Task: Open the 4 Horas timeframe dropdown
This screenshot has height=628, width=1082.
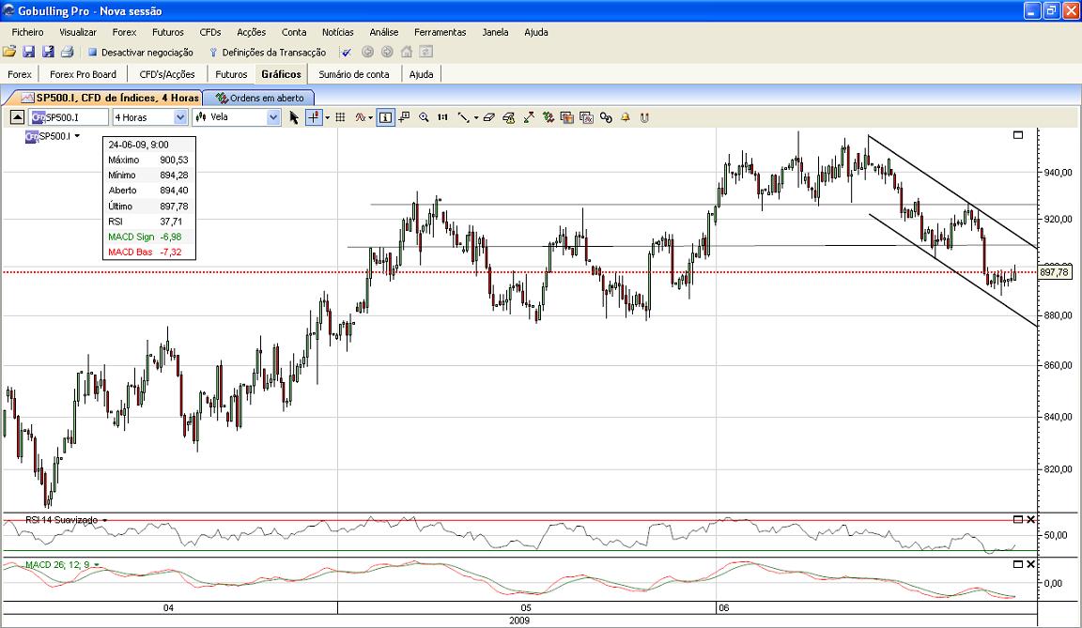Action: (149, 117)
